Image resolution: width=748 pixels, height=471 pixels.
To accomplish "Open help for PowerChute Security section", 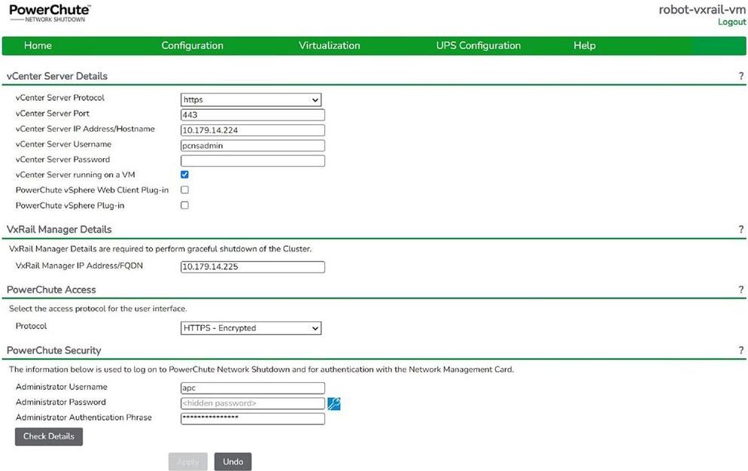I will pos(740,351).
